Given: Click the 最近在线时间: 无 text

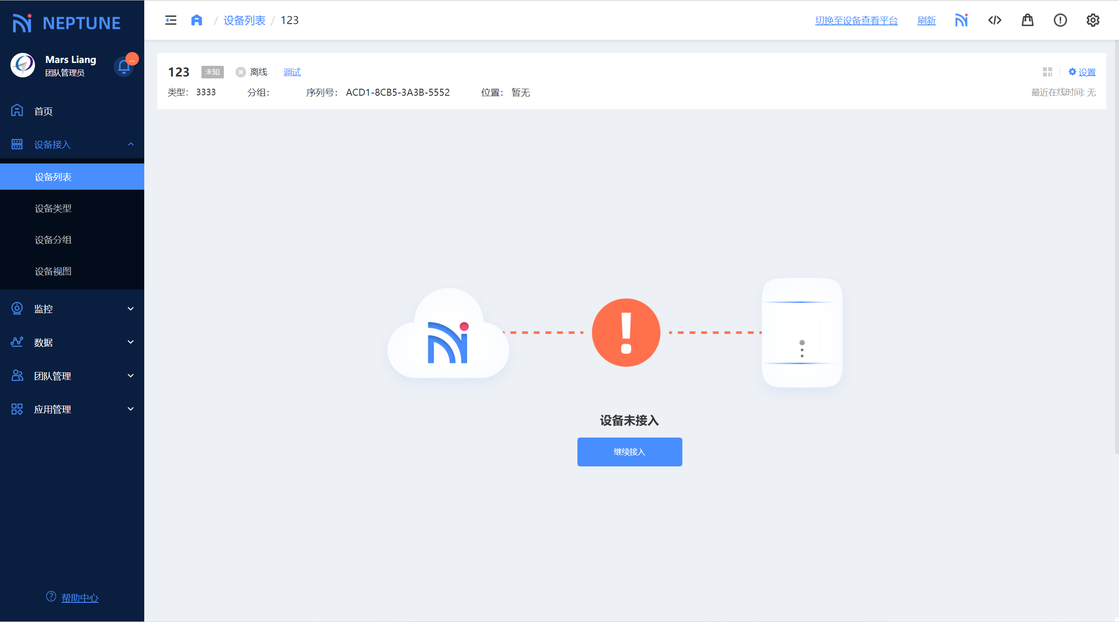Looking at the screenshot, I should pos(1063,92).
